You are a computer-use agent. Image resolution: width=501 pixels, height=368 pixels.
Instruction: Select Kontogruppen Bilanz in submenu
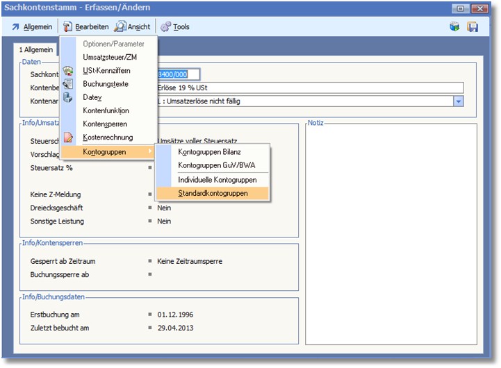pos(210,151)
